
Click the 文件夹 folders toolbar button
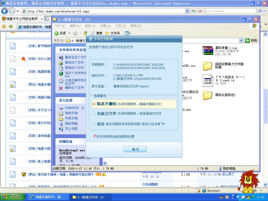(x=113, y=33)
